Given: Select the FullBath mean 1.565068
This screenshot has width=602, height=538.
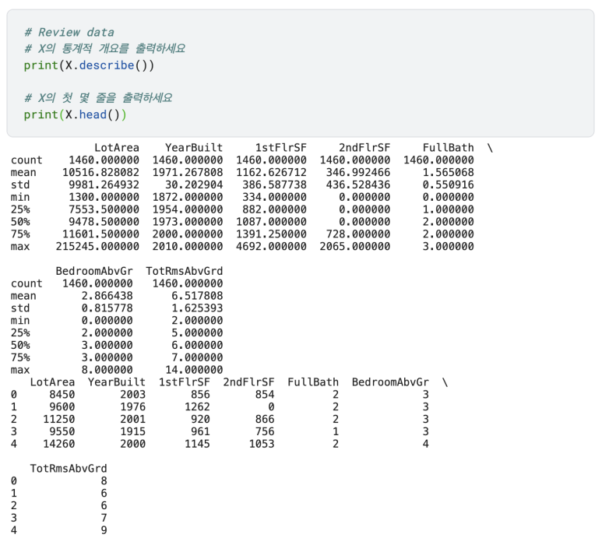Looking at the screenshot, I should point(448,172).
